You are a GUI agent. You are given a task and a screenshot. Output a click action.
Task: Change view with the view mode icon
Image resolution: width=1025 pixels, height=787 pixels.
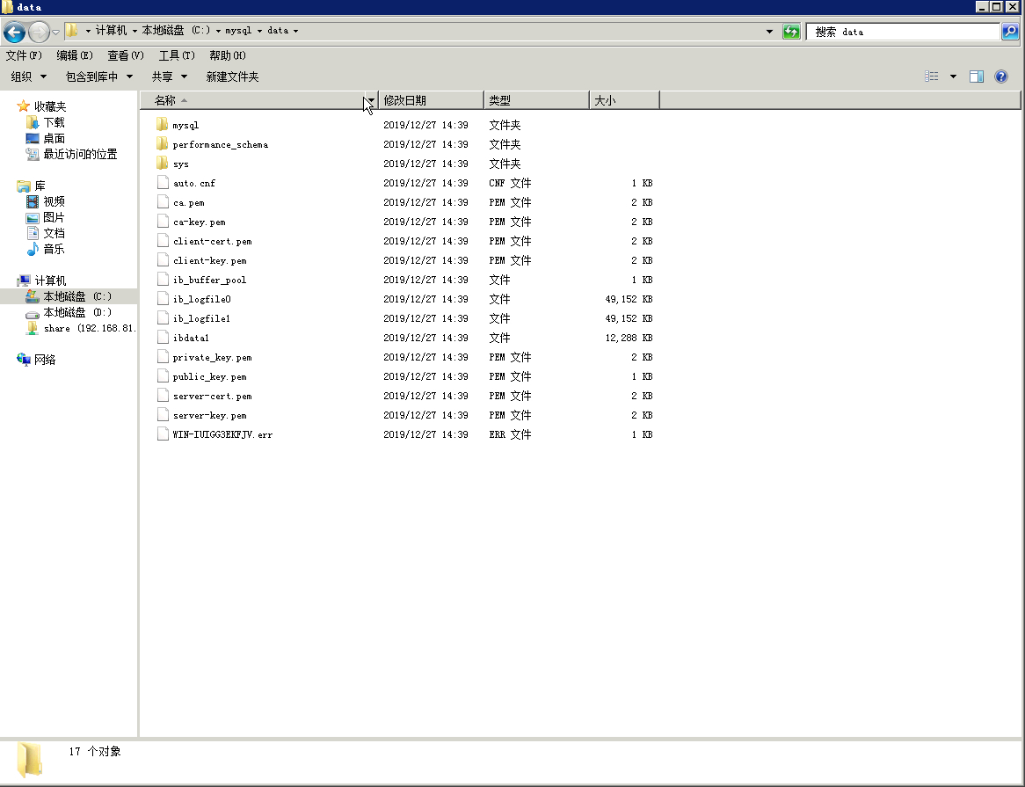[932, 77]
